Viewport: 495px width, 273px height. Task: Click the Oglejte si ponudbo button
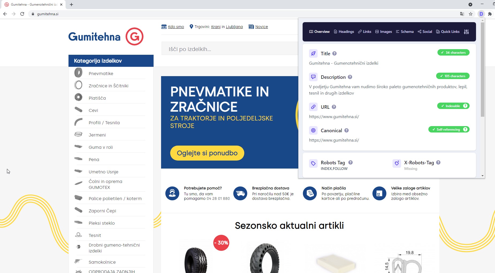207,153
